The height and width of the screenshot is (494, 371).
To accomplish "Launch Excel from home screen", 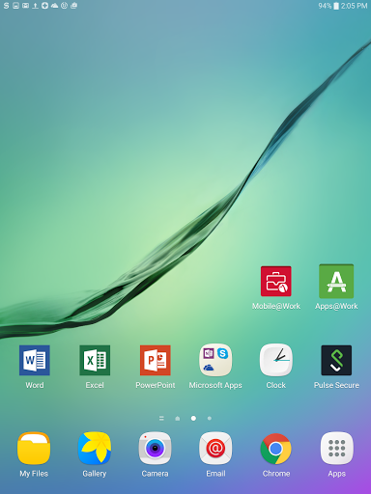I will [x=95, y=360].
